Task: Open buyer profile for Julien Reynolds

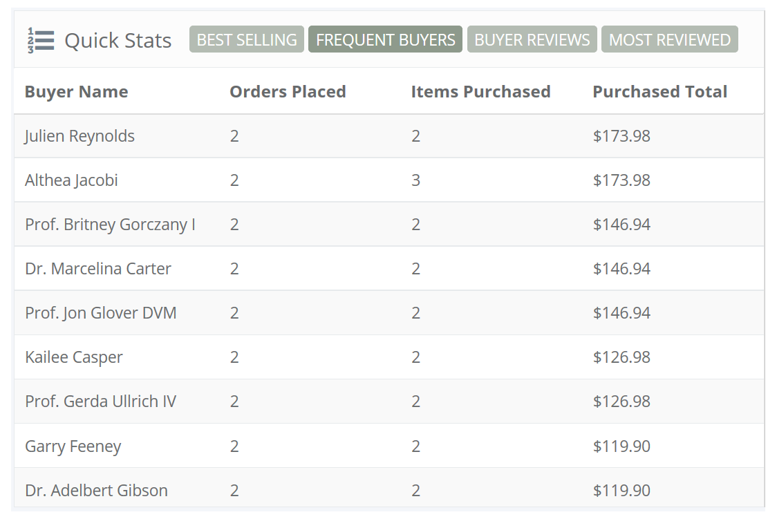Action: point(79,135)
